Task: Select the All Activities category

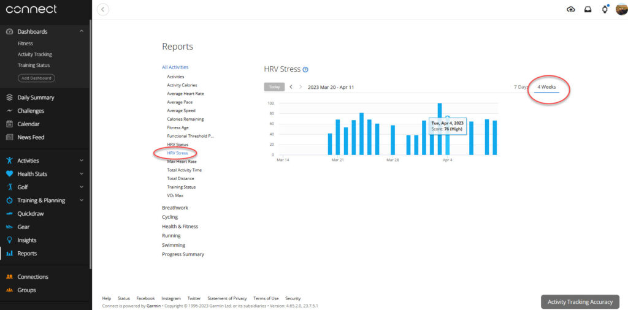Action: coord(175,67)
